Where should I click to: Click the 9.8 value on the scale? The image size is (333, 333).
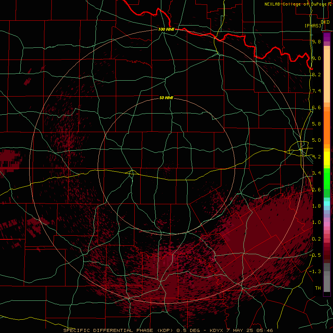[x=316, y=41]
